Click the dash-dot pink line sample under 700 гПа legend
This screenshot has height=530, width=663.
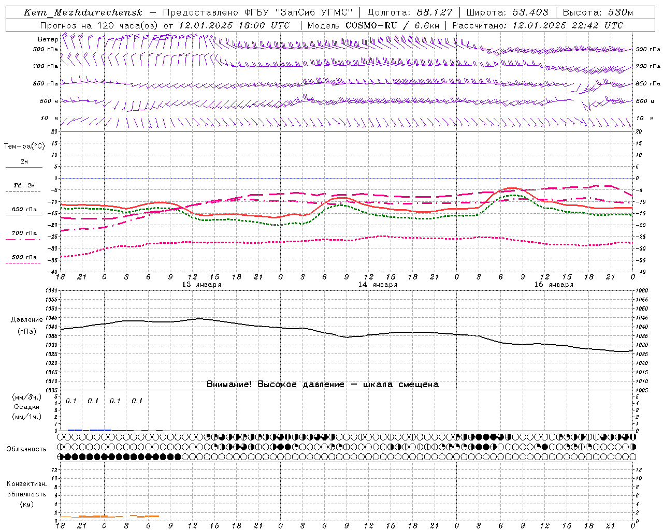click(x=23, y=239)
